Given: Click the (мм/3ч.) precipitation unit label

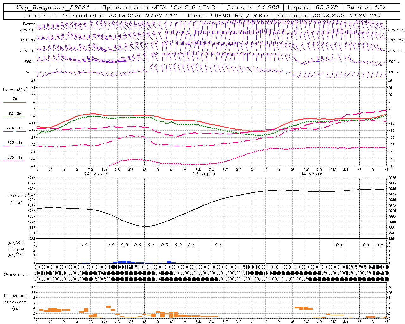Looking at the screenshot, I should pos(16,243).
